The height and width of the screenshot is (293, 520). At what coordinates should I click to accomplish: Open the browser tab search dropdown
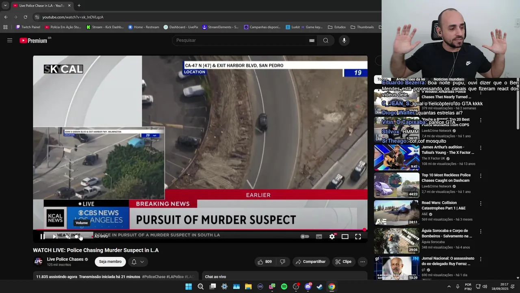pyautogui.click(x=5, y=5)
